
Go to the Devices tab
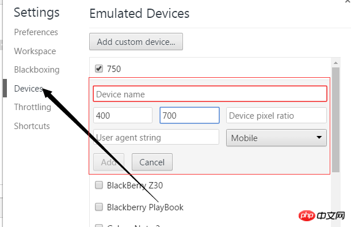coord(28,89)
